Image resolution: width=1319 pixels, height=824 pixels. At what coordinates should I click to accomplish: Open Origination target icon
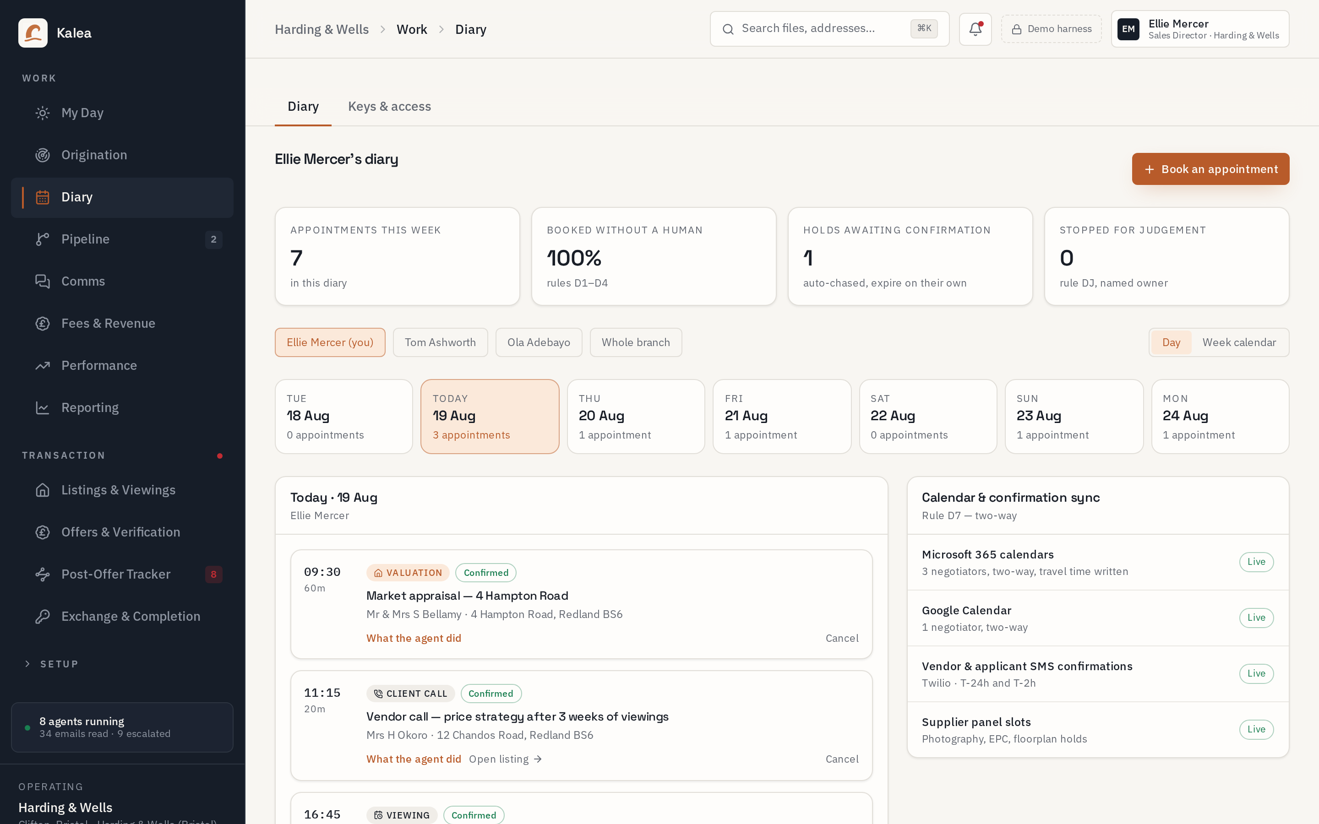[x=43, y=155]
